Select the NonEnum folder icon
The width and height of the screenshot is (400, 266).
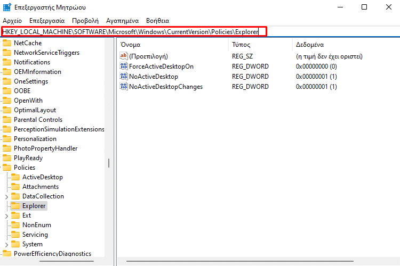point(15,225)
